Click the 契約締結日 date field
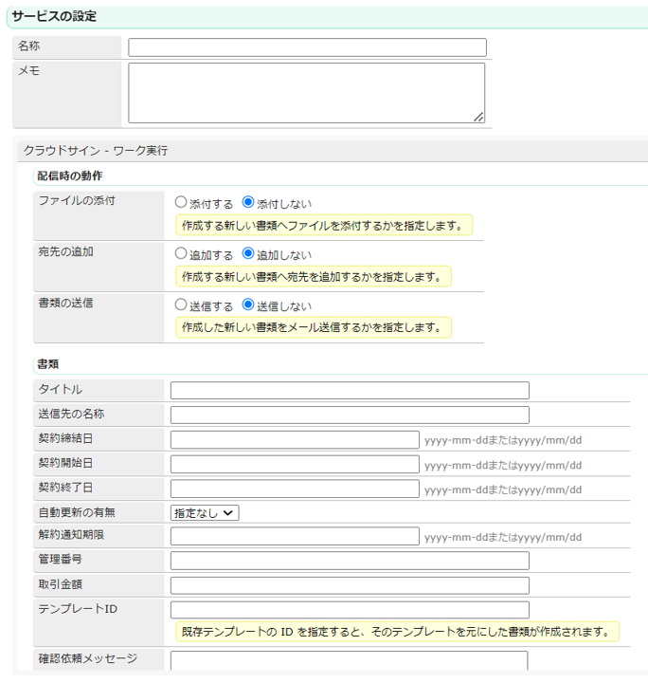Image resolution: width=648 pixels, height=683 pixels. click(295, 439)
